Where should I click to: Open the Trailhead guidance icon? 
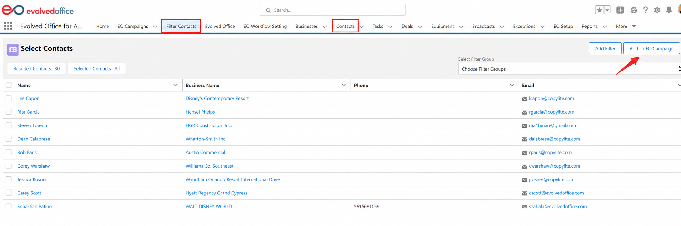[x=633, y=10]
